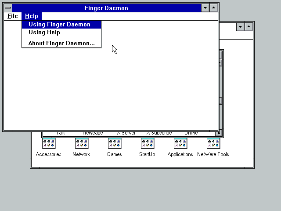Minimize the Program Manager window behind

240,27
